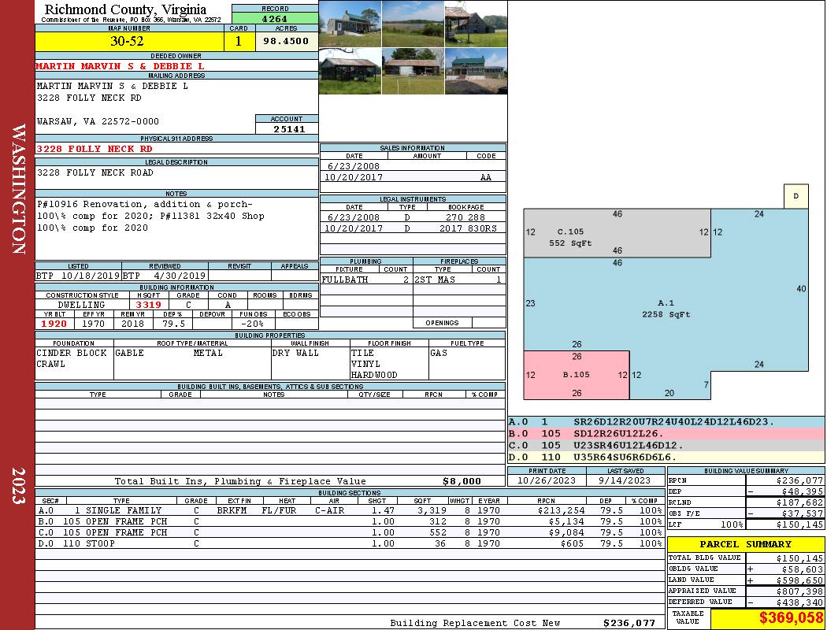The image size is (827, 630).
Task: Click the 110 STOOP section row
Action: [349, 543]
